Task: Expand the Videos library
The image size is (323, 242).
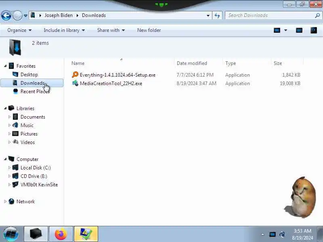Action: (9, 142)
